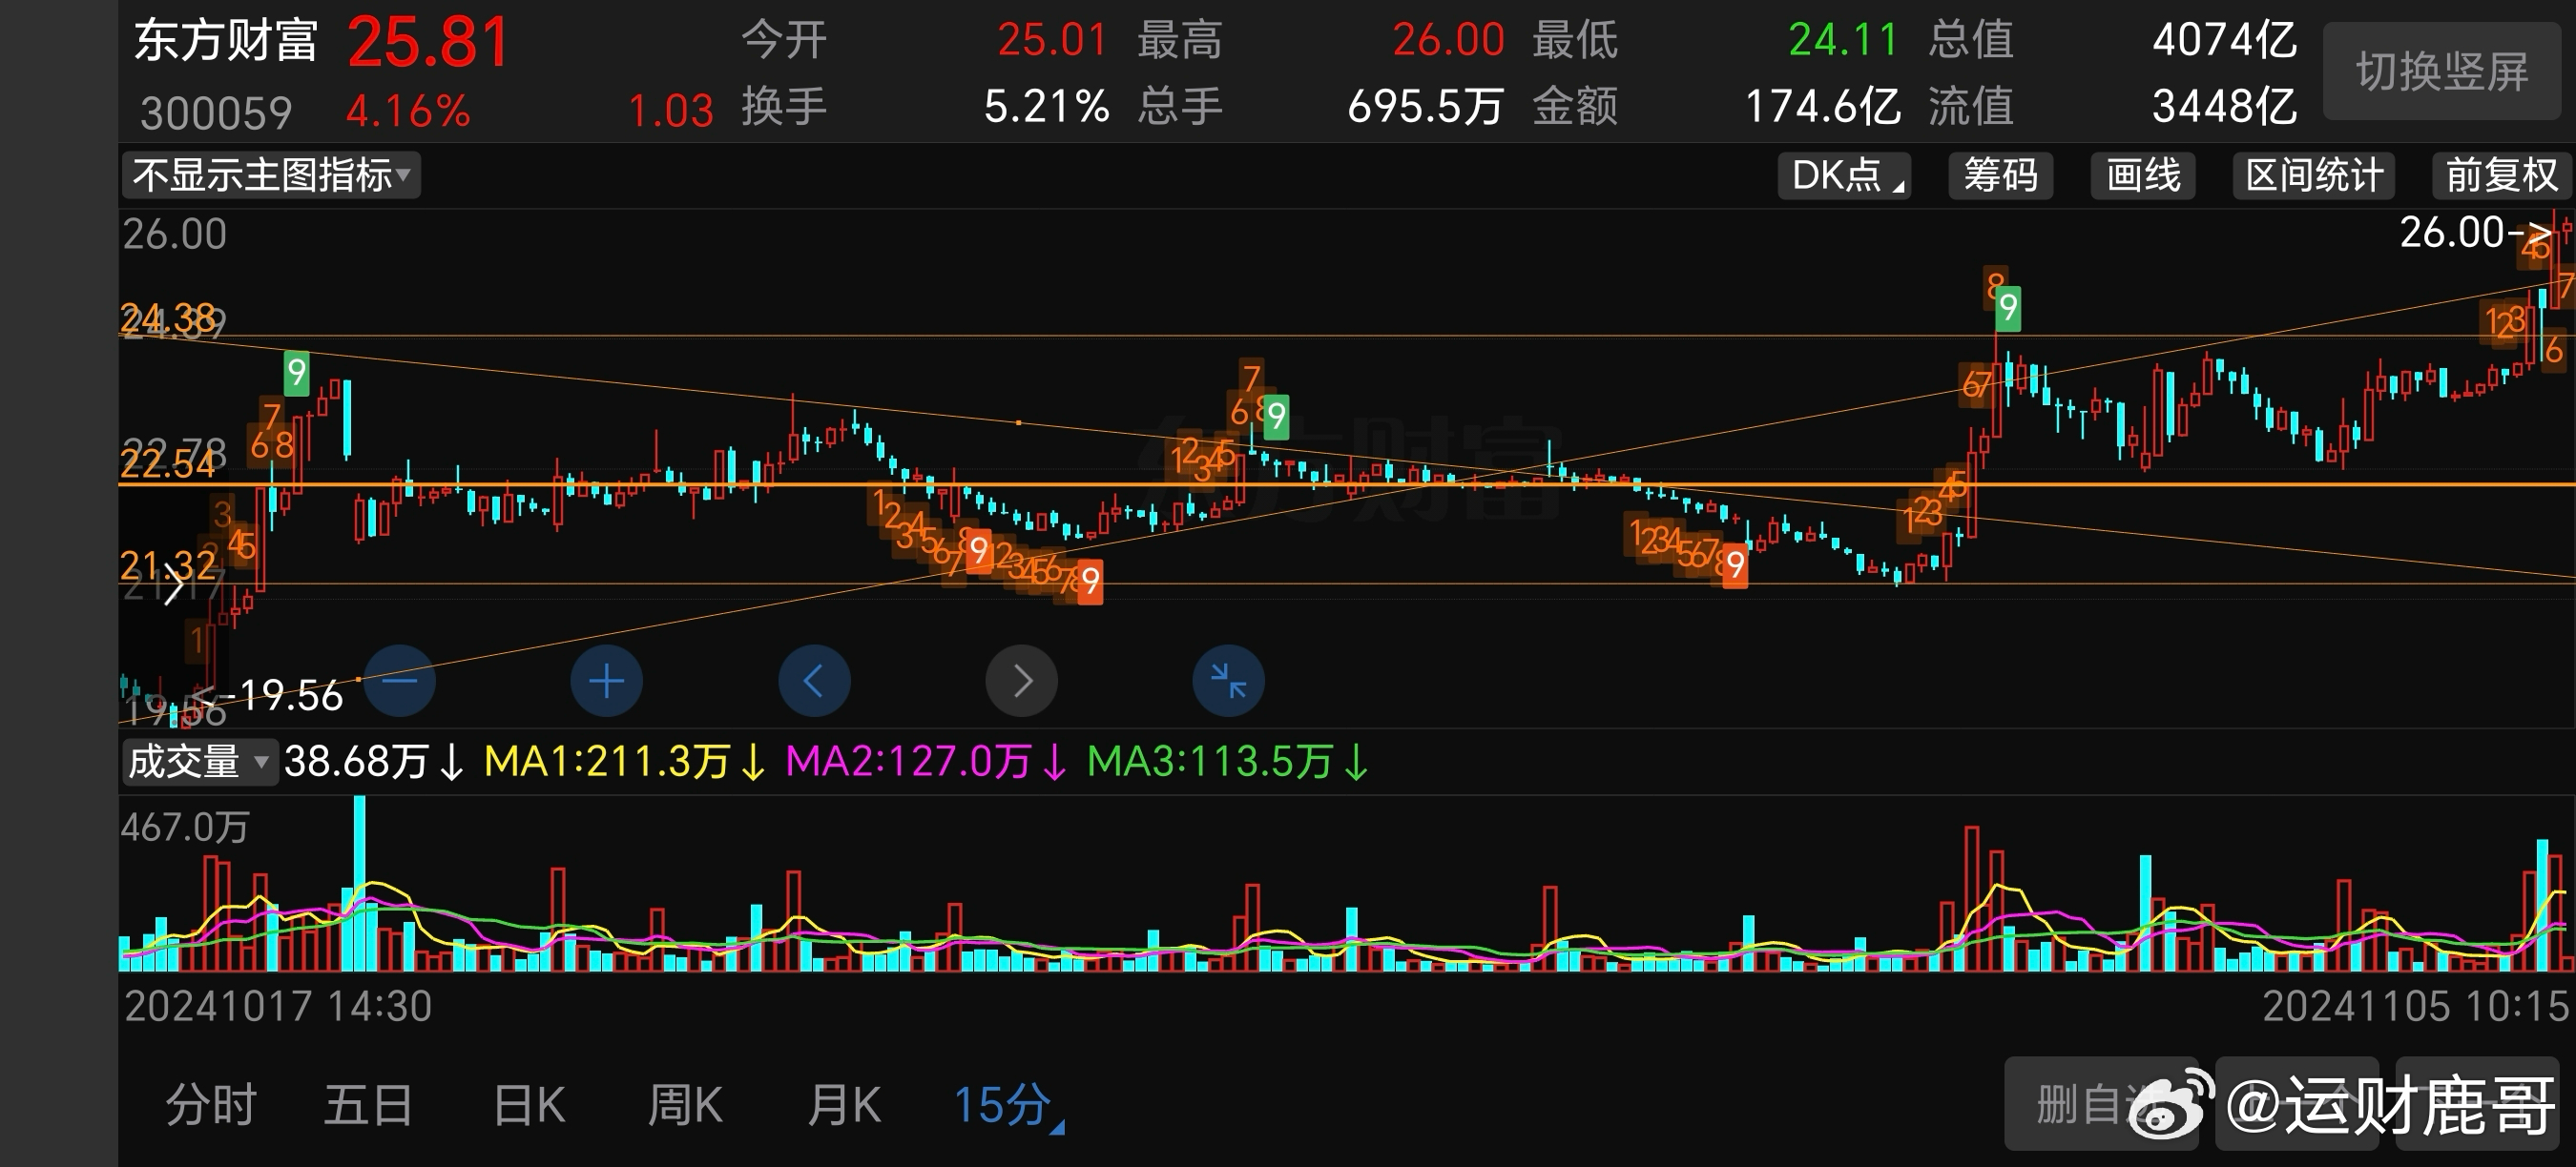Switch to the 日K tab
2576x1167 pixels.
click(x=529, y=1105)
